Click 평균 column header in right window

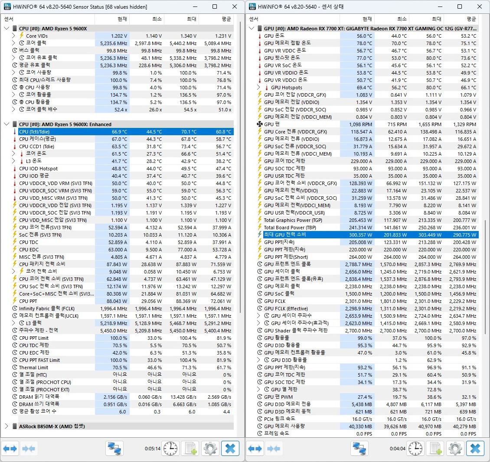tap(461, 19)
